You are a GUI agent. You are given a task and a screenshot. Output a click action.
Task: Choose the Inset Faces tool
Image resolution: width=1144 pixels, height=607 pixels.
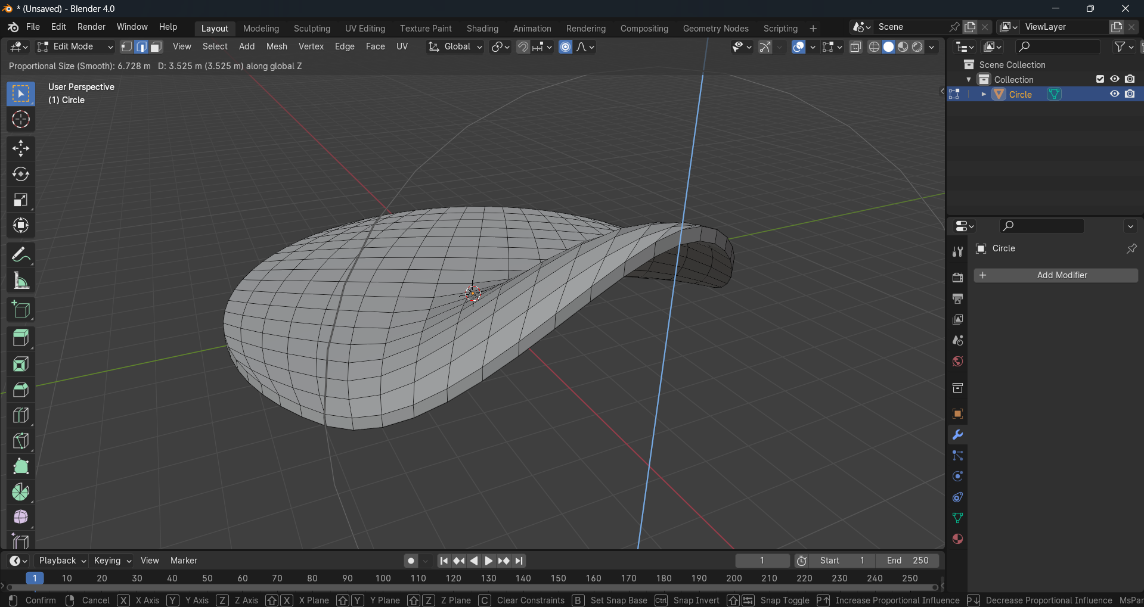coord(21,364)
